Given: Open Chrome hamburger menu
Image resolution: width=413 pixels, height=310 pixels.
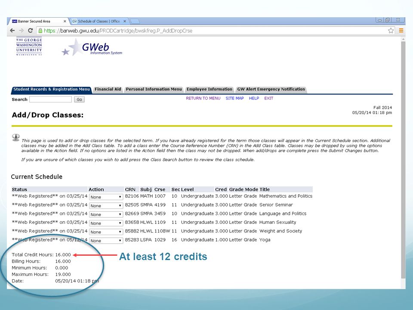Looking at the screenshot, I should [401, 31].
